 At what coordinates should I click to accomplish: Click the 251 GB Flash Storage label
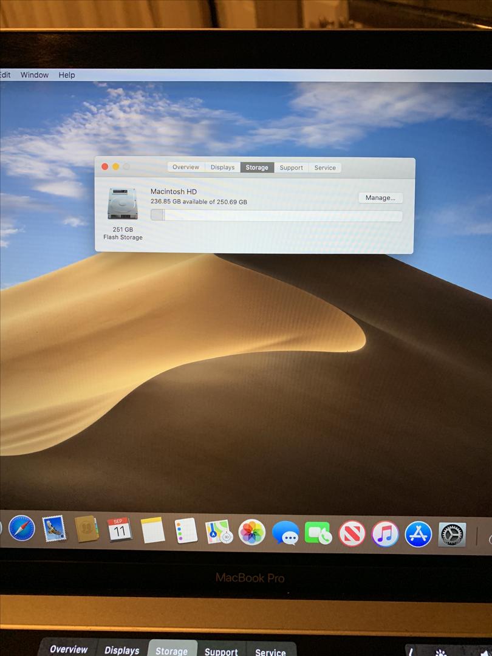click(123, 233)
